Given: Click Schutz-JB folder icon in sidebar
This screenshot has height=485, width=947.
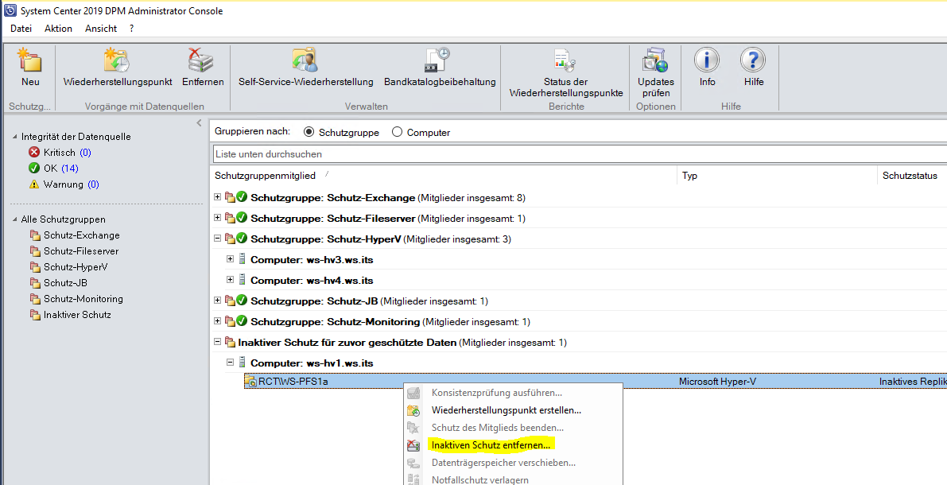Looking at the screenshot, I should tap(35, 283).
